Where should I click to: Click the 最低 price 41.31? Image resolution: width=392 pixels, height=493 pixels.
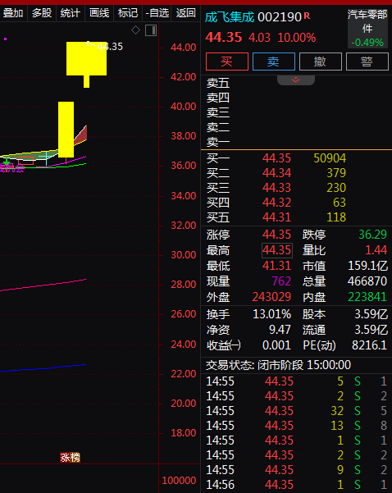click(x=276, y=266)
